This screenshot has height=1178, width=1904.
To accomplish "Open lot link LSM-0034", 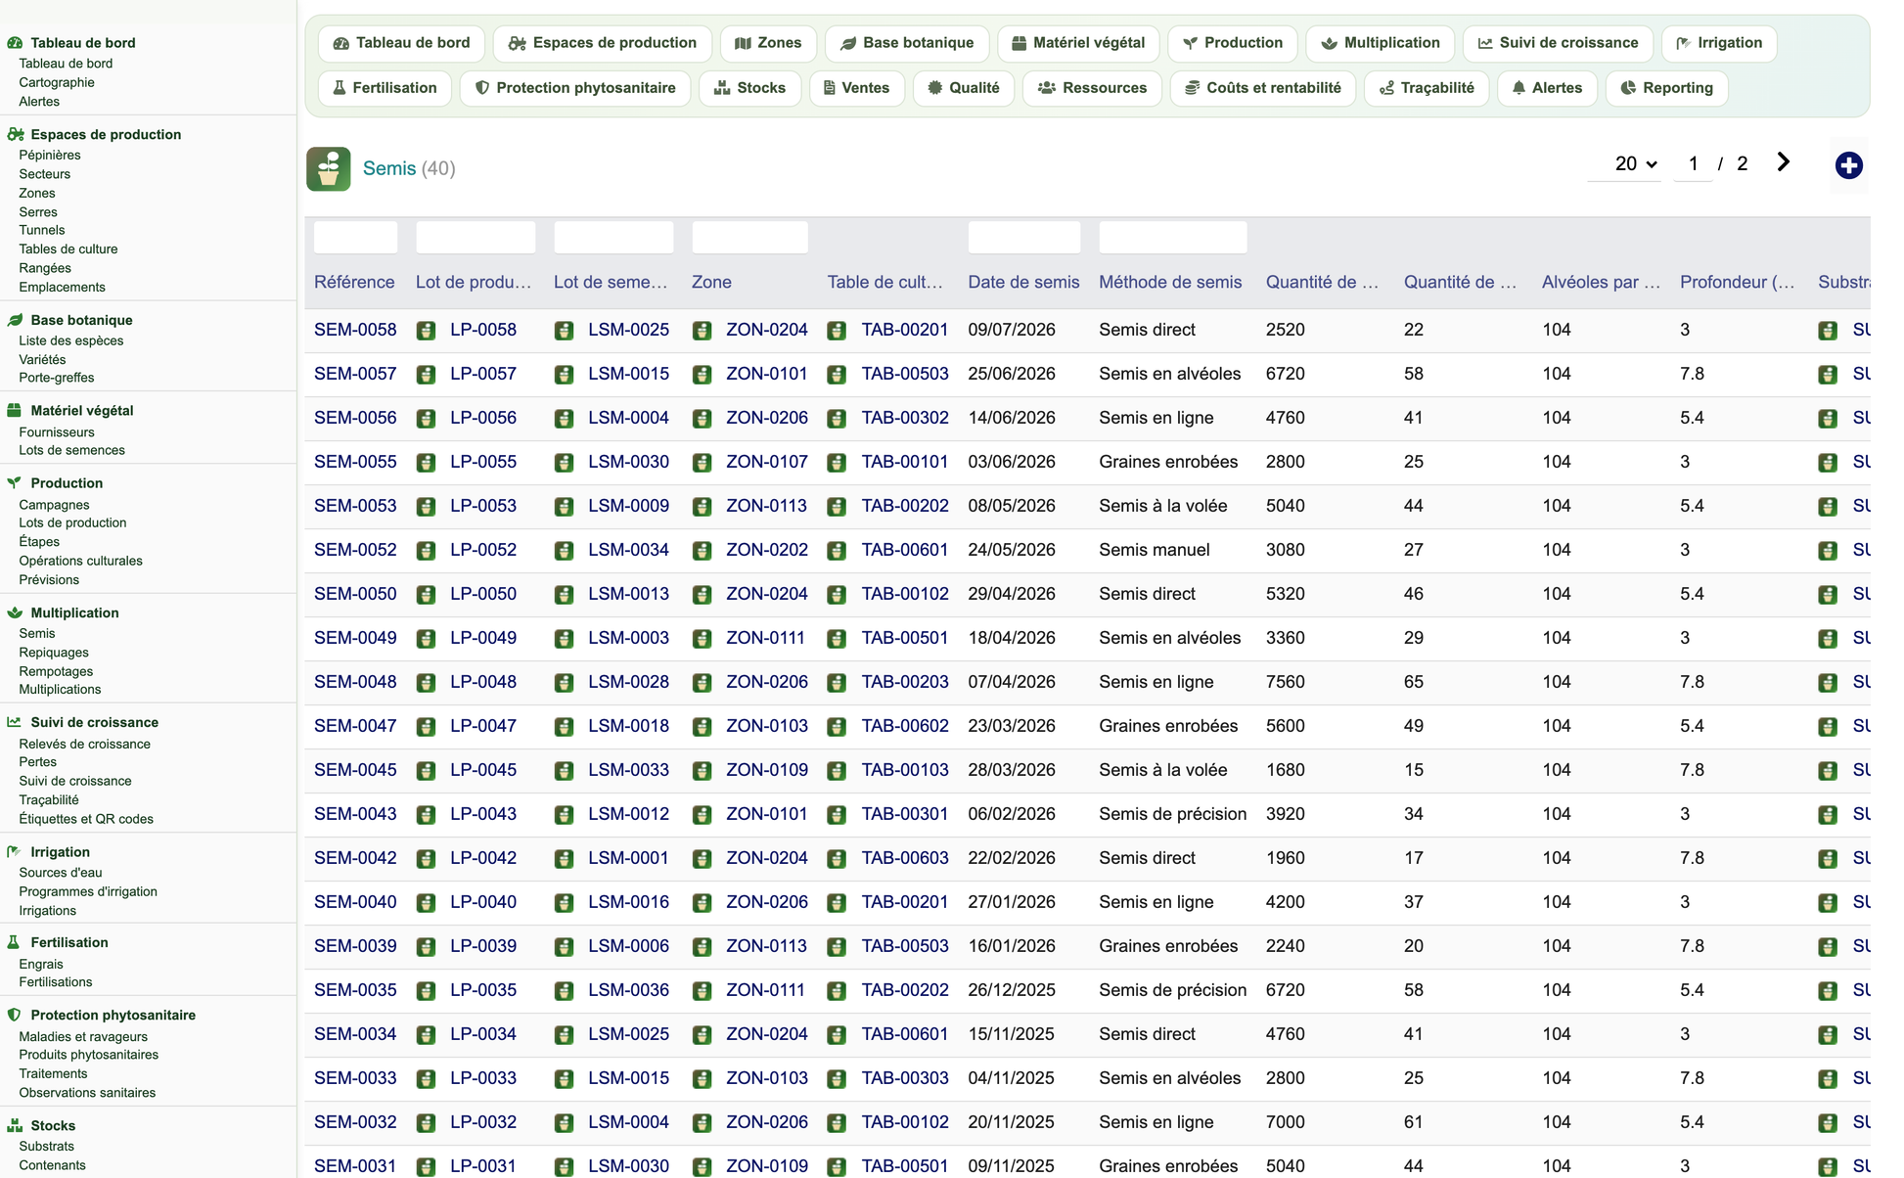I will tap(628, 550).
